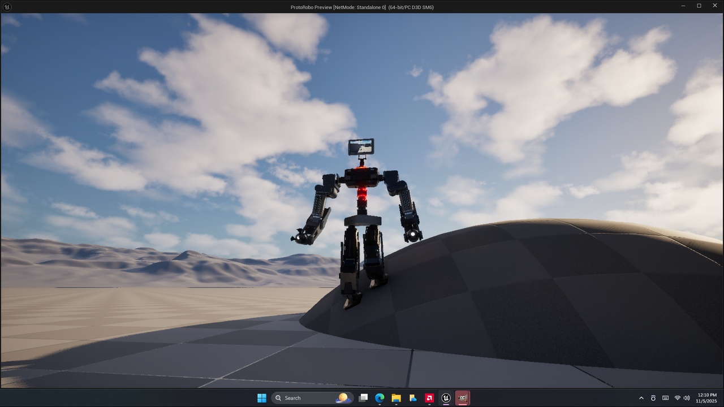The width and height of the screenshot is (724, 407).
Task: Launch Microsoft Edge from the taskbar
Action: coord(380,398)
